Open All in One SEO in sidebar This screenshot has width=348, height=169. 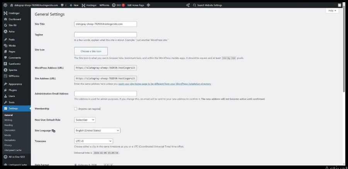[17, 157]
